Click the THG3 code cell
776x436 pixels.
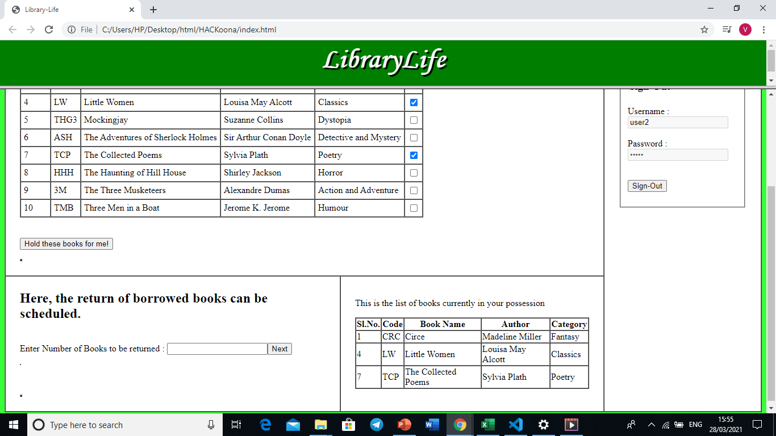click(x=65, y=120)
